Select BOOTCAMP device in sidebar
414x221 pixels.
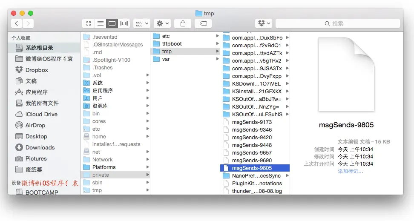[x=44, y=192]
